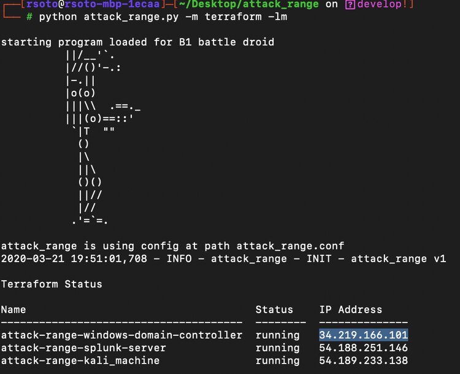
Task: Select the attack-range-splunk-server name
Action: pyautogui.click(x=83, y=348)
